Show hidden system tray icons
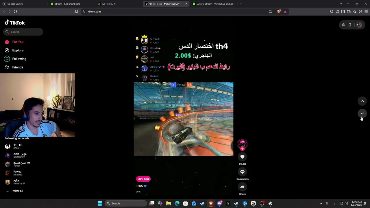 [321, 203]
